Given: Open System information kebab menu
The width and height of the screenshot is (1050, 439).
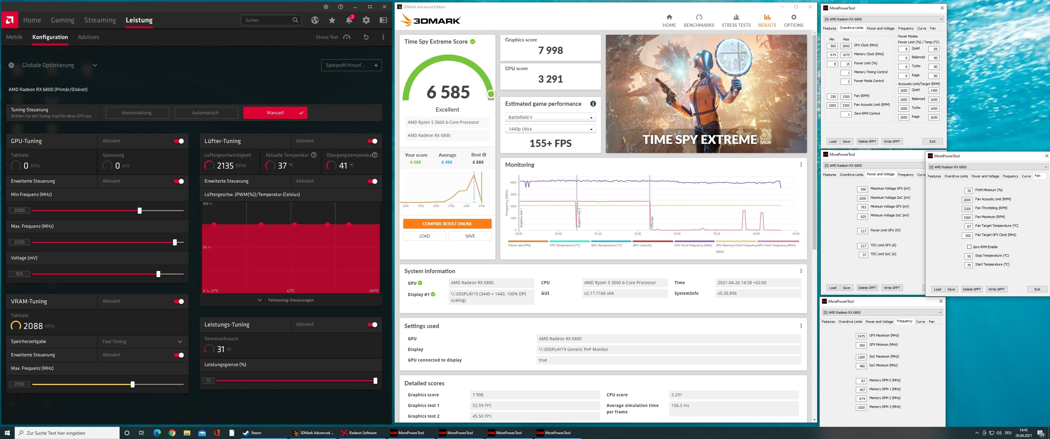Looking at the screenshot, I should click(801, 271).
